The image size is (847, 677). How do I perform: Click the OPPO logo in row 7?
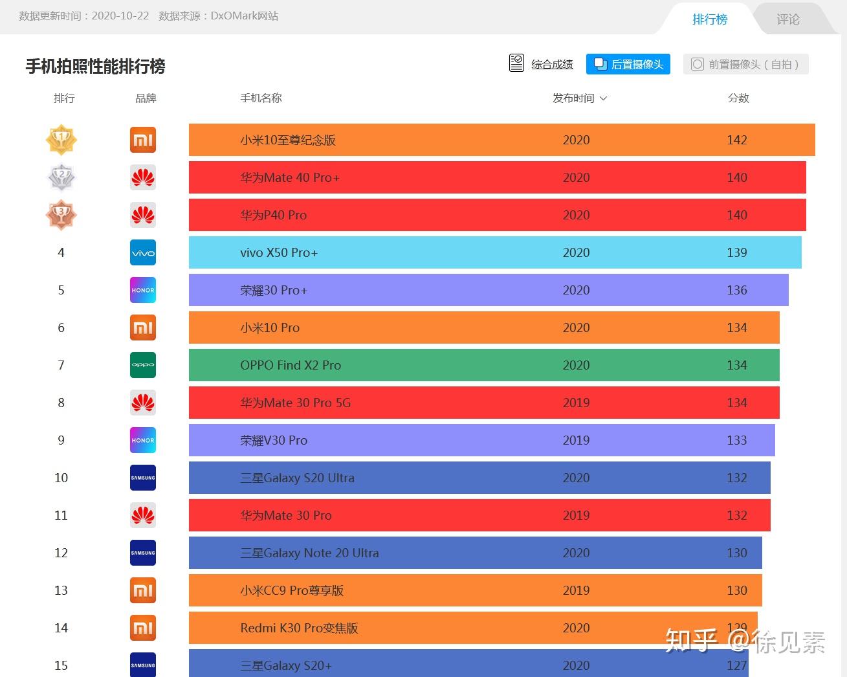coord(143,365)
